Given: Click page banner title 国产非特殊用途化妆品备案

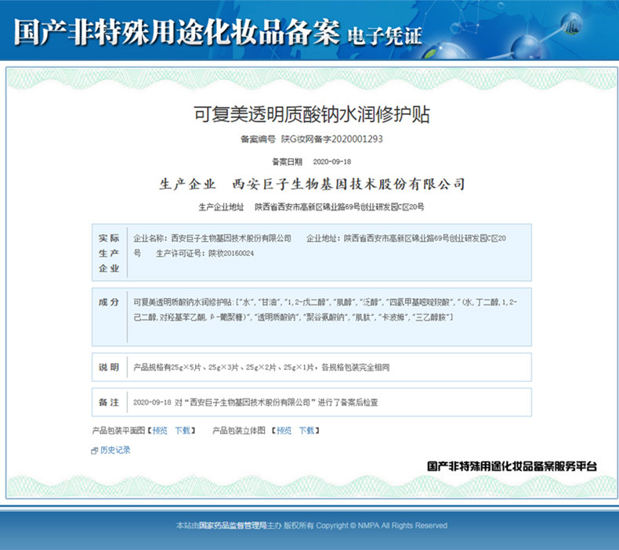Looking at the screenshot, I should (177, 31).
